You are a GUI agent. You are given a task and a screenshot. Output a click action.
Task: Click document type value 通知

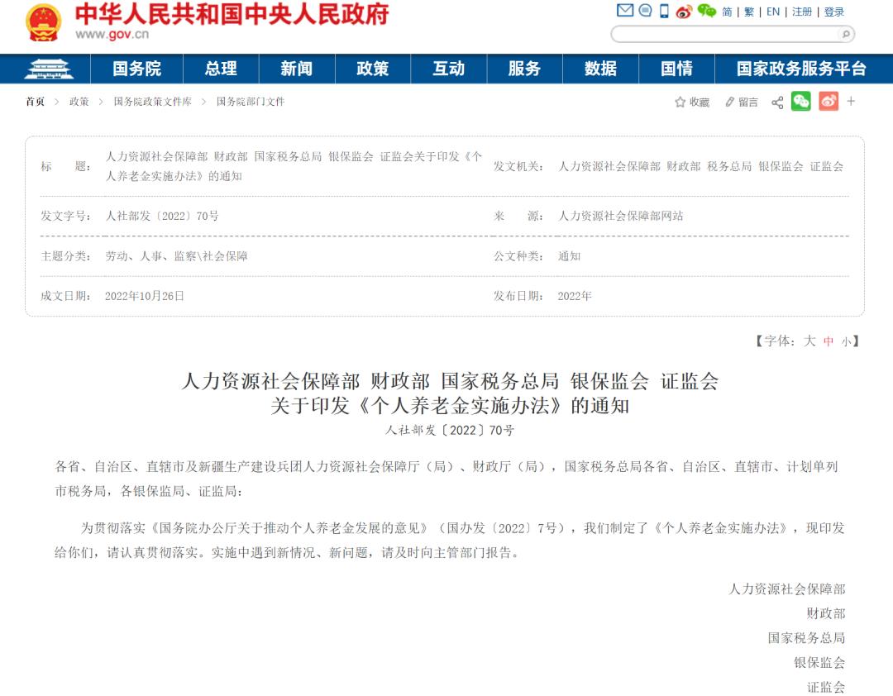[569, 256]
